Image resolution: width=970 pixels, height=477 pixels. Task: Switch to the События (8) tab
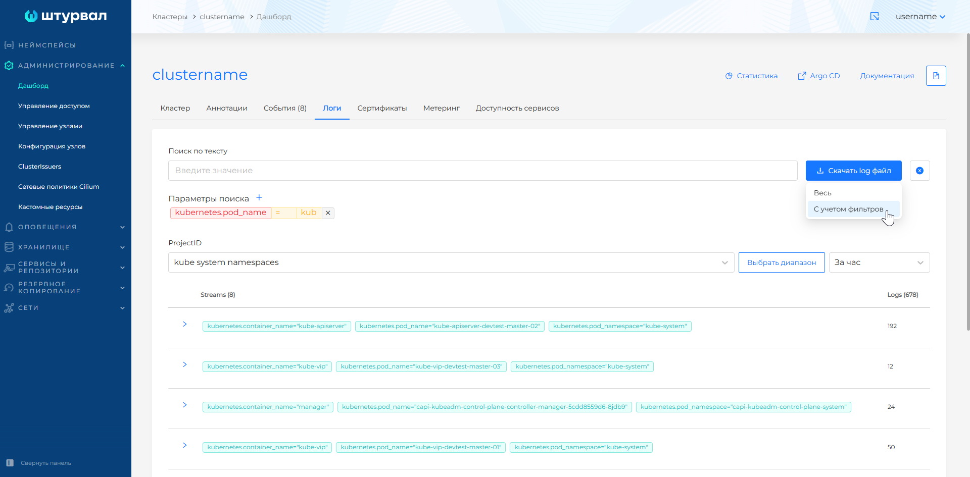(285, 108)
